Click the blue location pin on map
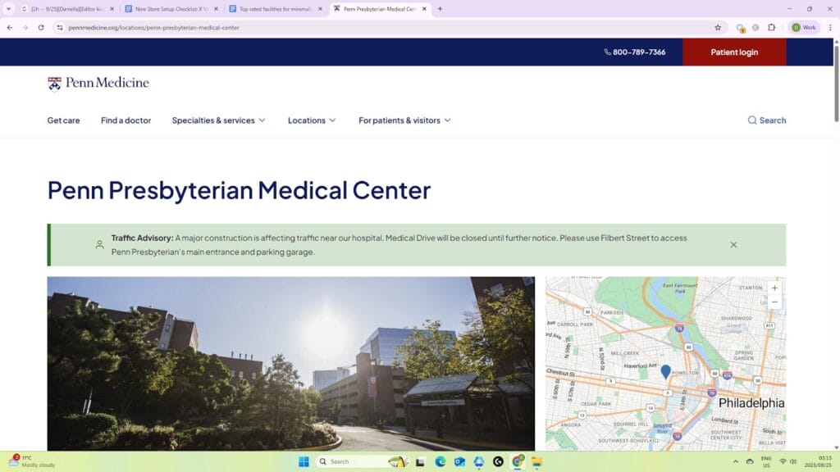 [665, 371]
